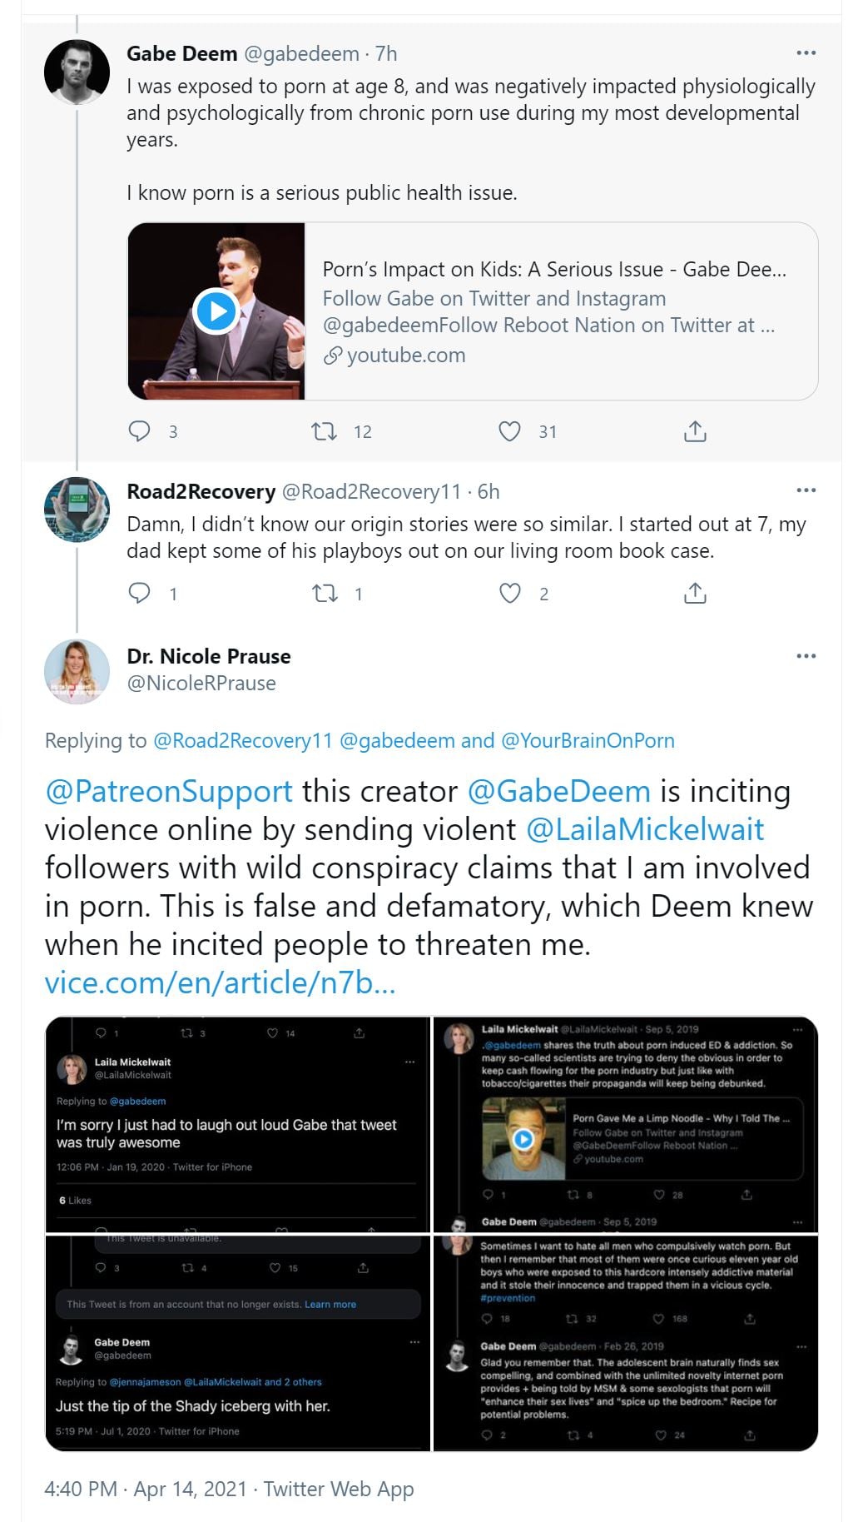Reply to Road2Recovery's tweet
The width and height of the screenshot is (863, 1522).
click(x=139, y=593)
